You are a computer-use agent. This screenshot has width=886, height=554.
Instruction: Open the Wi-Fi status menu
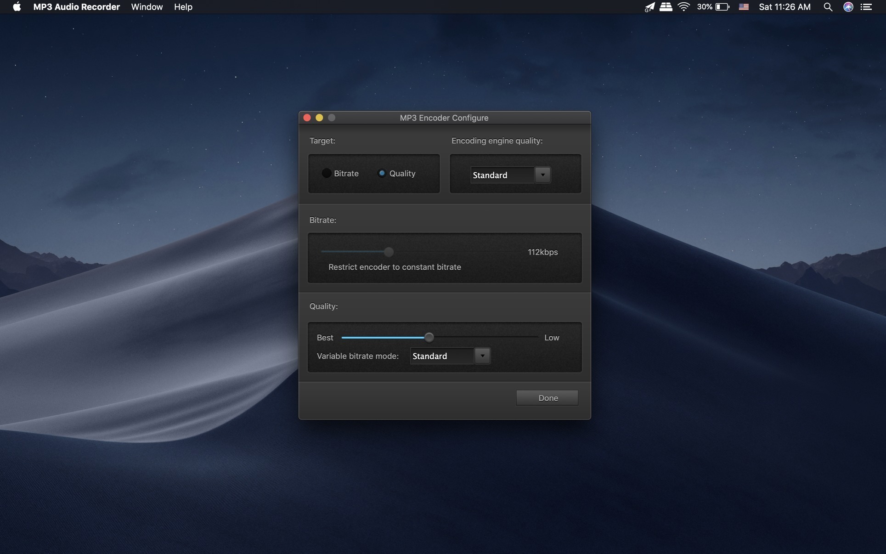[683, 7]
